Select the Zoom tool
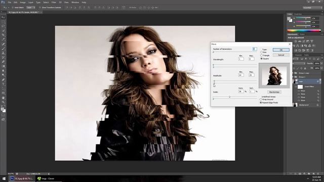The image size is (324, 182). coord(3,102)
